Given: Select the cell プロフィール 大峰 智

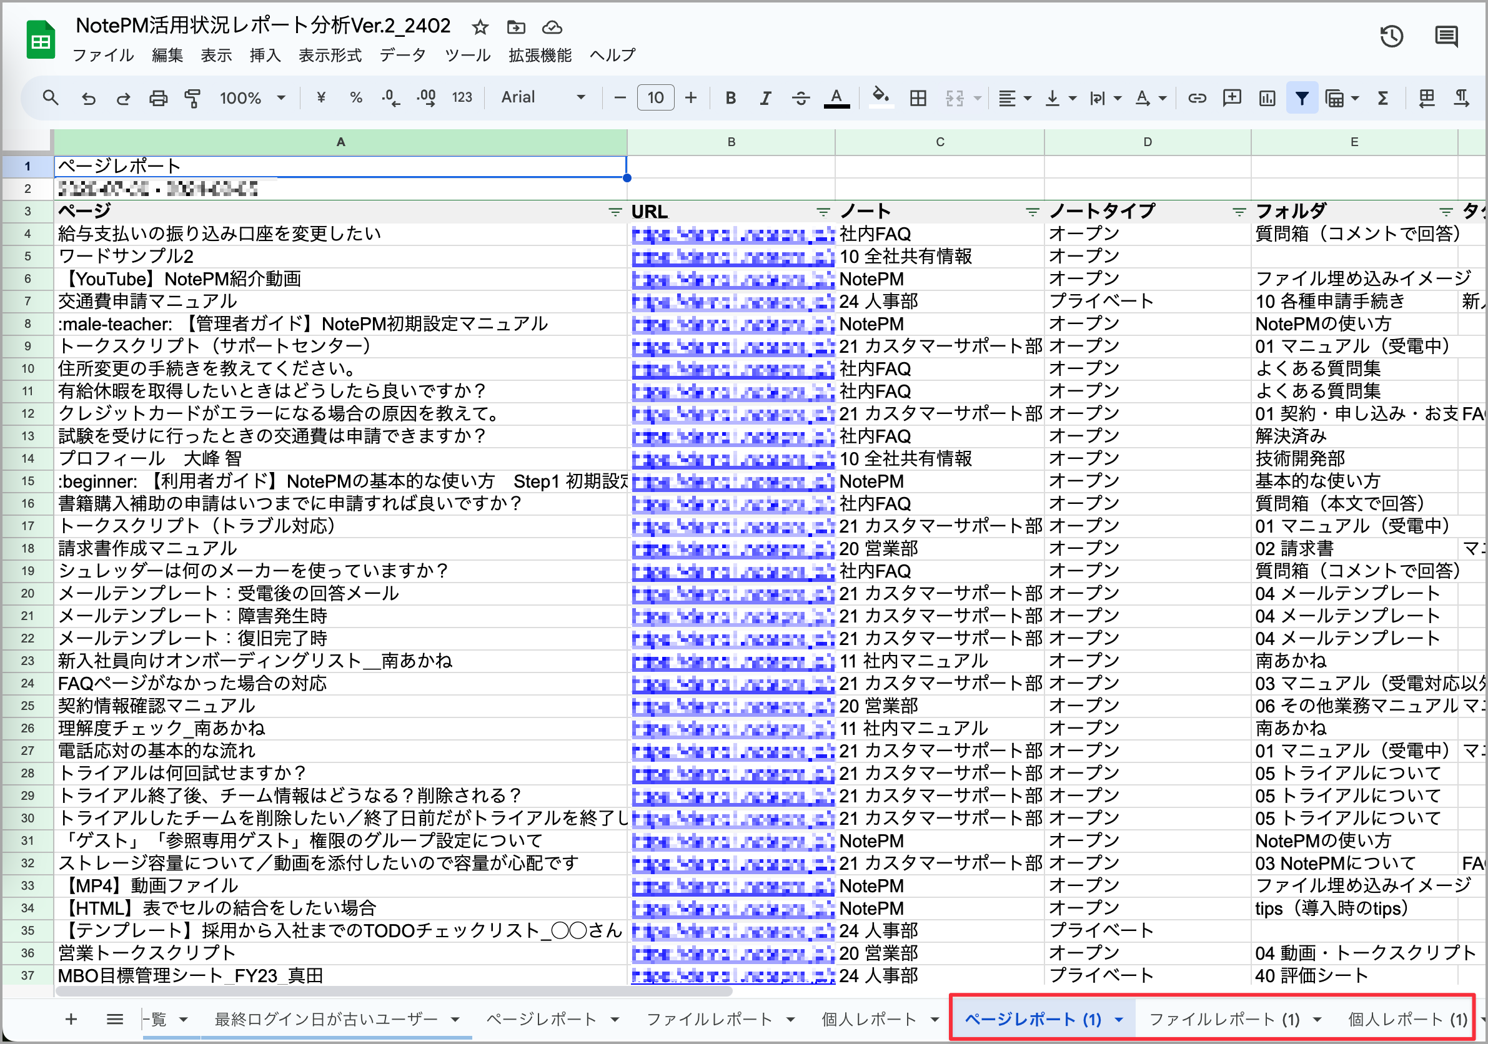Looking at the screenshot, I should click(x=340, y=458).
